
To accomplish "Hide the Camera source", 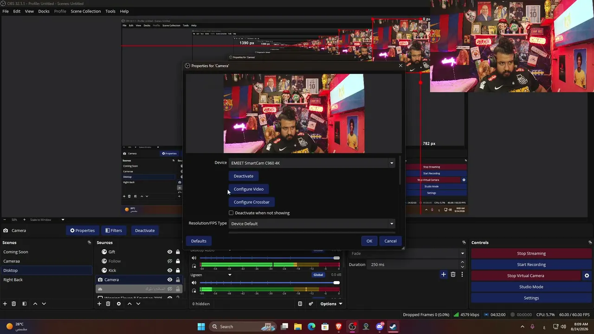I will click(x=170, y=280).
